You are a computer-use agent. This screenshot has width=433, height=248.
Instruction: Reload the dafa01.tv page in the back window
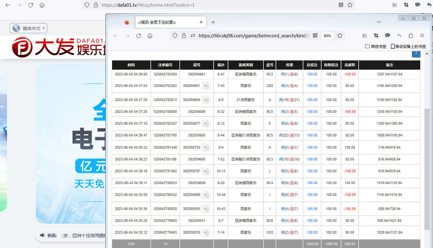(31, 5)
